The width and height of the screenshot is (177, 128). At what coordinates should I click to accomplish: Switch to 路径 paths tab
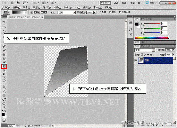(x=150, y=46)
